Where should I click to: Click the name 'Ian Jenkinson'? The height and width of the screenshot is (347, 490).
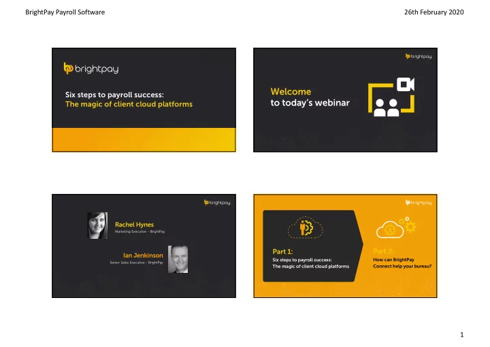tap(143, 255)
